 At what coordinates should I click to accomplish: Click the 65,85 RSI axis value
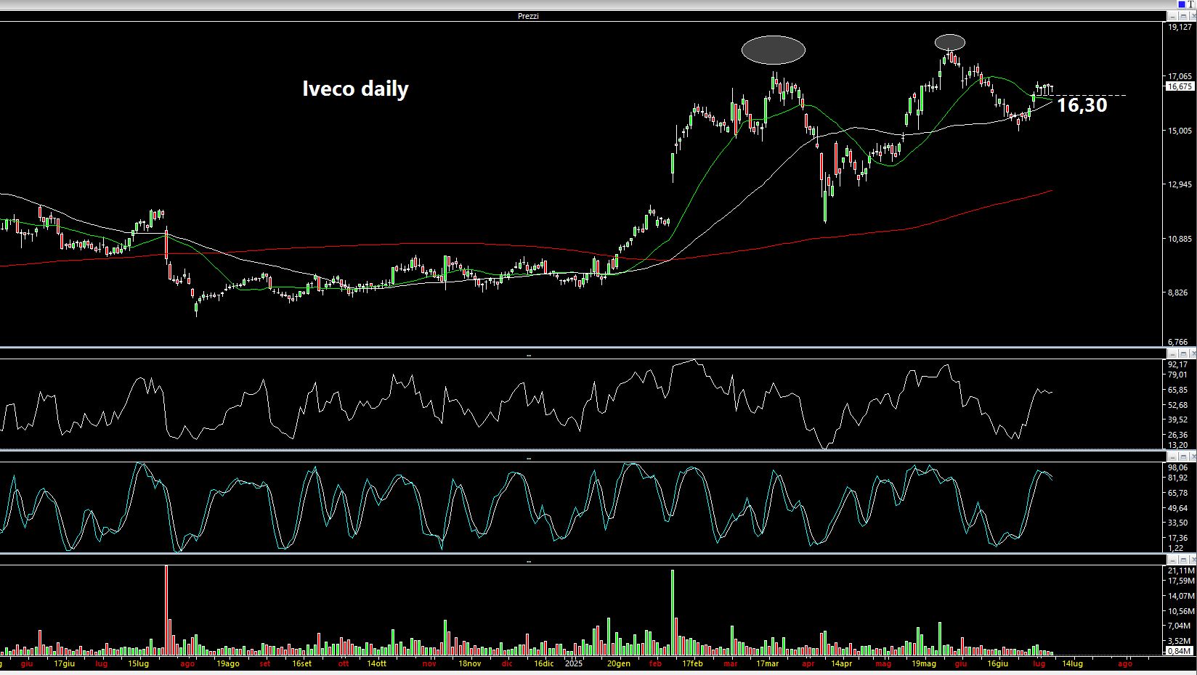click(1178, 390)
